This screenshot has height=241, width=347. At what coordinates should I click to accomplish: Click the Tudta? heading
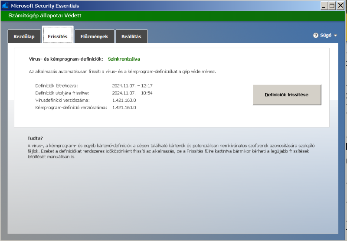coord(35,138)
